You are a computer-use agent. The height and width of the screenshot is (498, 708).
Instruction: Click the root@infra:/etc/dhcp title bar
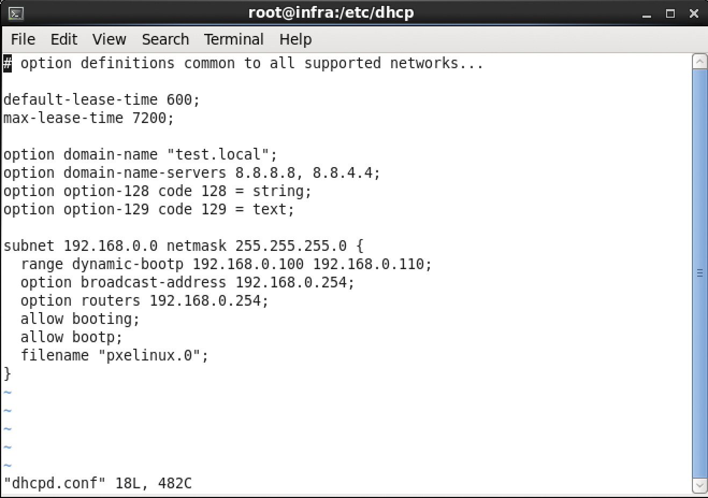point(331,13)
